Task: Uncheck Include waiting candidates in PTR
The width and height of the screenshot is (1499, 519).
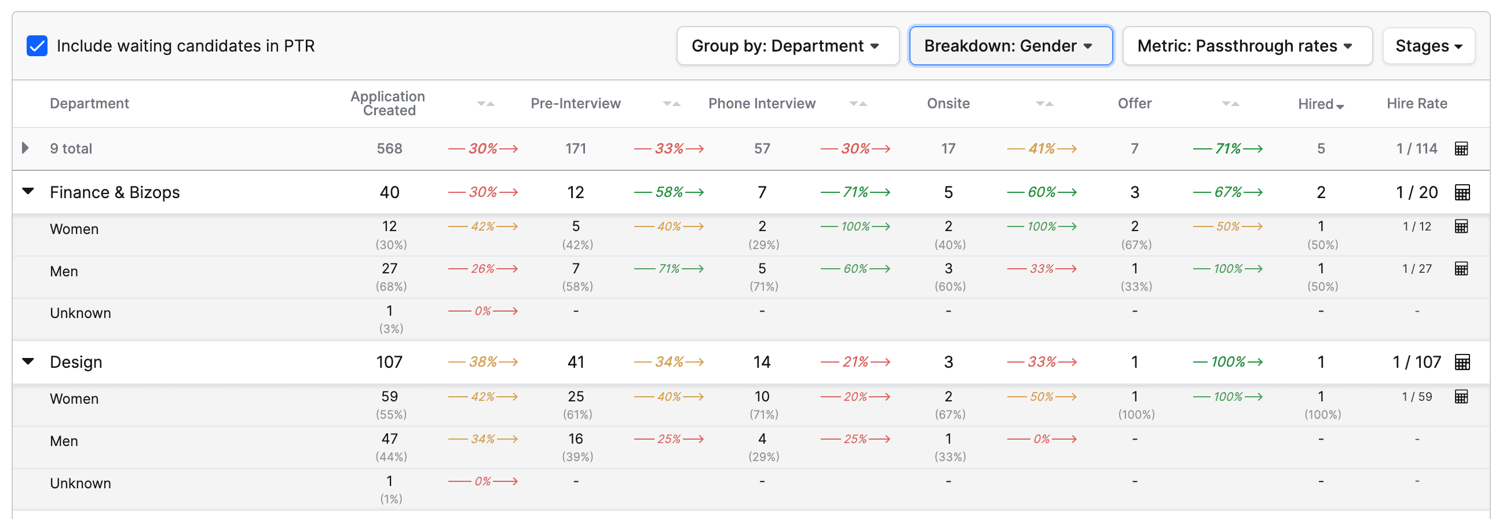Action: point(37,46)
